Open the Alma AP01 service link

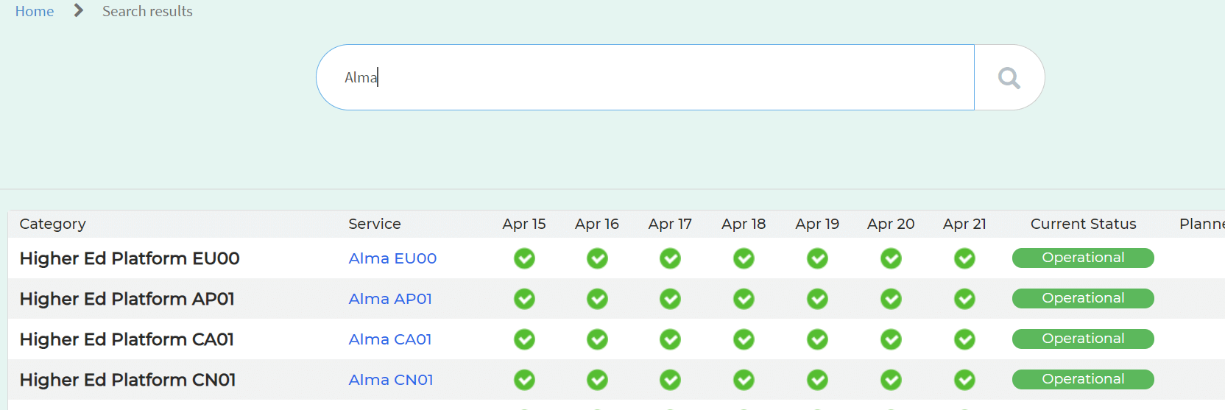point(390,299)
